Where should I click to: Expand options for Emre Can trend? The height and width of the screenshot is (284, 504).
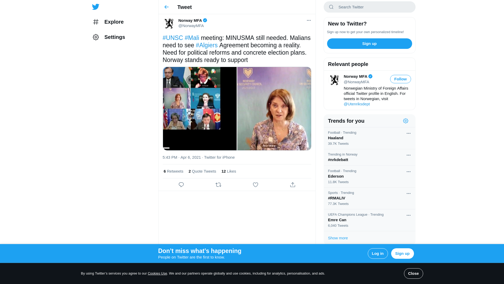408,215
